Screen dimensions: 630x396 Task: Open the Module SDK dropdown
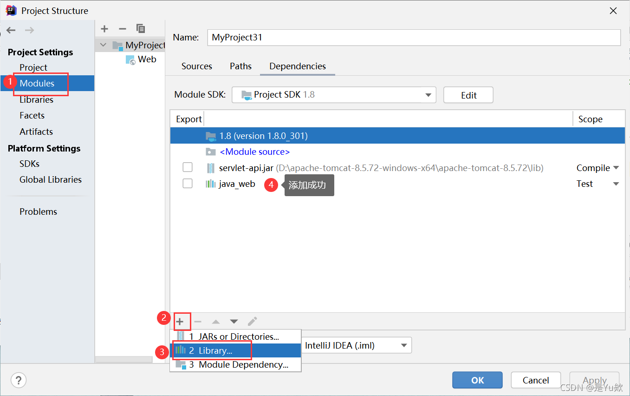[x=334, y=95]
